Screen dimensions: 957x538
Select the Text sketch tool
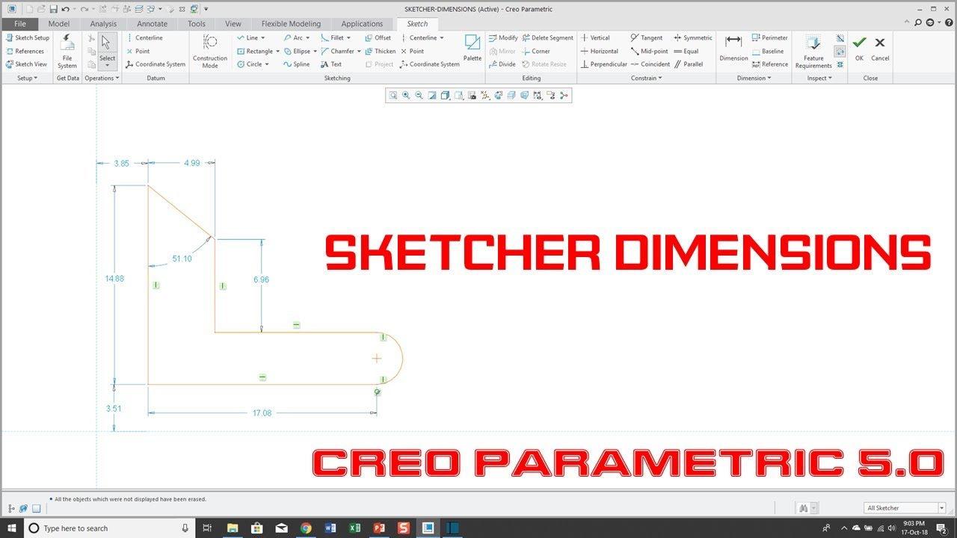pyautogui.click(x=331, y=64)
